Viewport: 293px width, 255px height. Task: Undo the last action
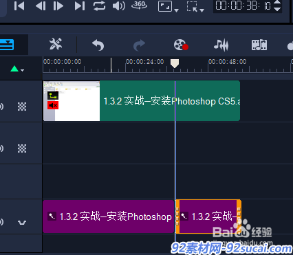pos(98,45)
